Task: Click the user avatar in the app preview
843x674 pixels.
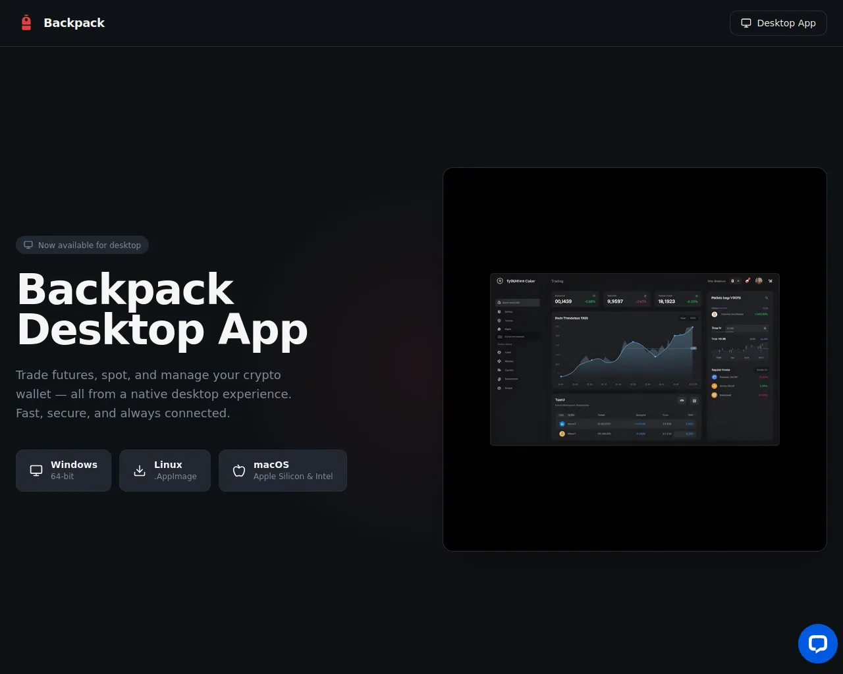Action: point(759,281)
